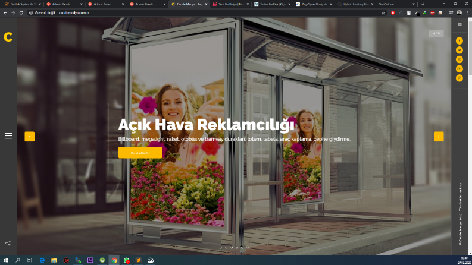472x265 pixels.
Task: Click the ABP adblock extension icon
Action: tap(432, 13)
